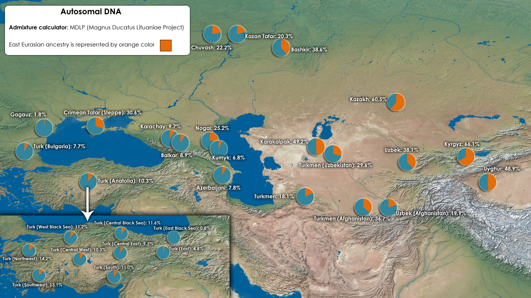The height and width of the screenshot is (298, 531).
Task: Click the Turk (West Black Sea) pie chart
Action: pyautogui.click(x=70, y=237)
